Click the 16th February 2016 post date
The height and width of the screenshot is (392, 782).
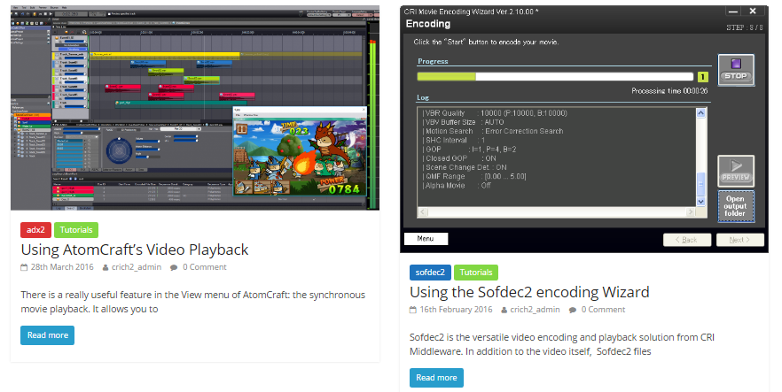456,310
